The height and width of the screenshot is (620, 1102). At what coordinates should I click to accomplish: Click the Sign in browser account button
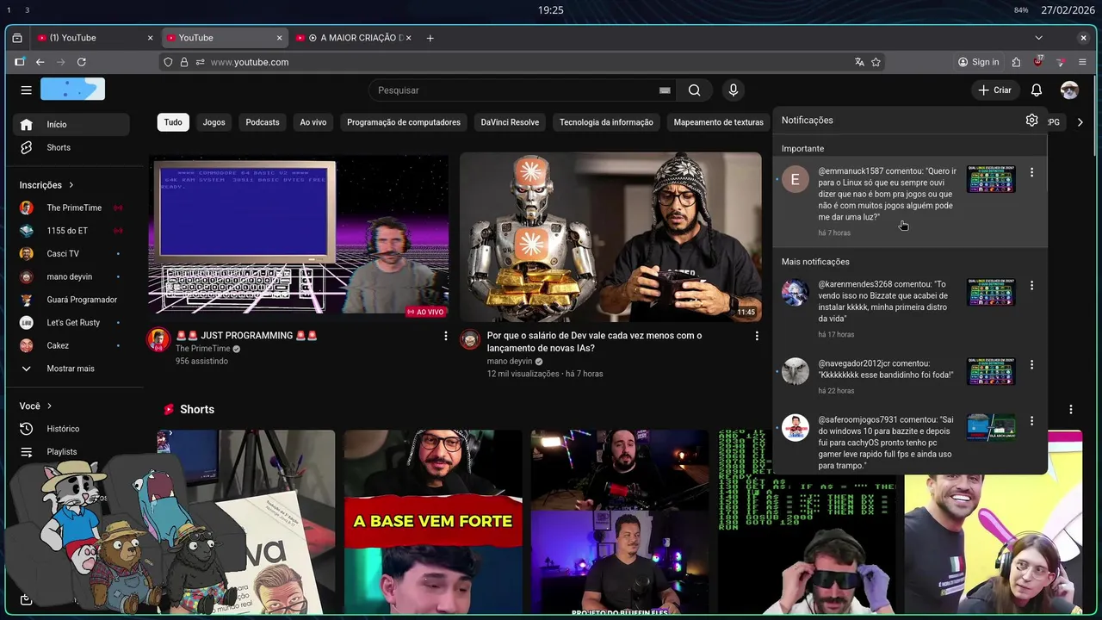coord(978,62)
